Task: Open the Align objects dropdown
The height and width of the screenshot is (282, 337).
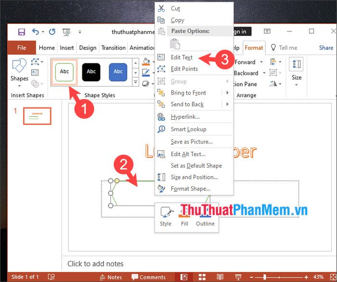Action: [276, 62]
